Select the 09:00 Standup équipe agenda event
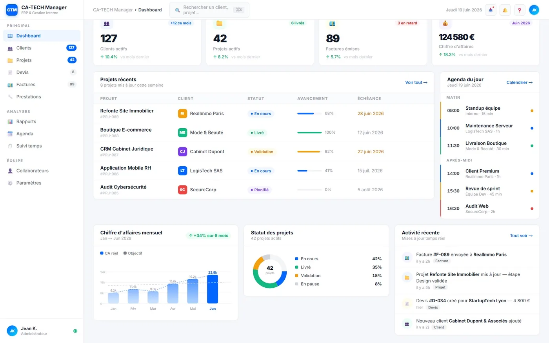Screen dimensions: 549x343 tap(490, 111)
